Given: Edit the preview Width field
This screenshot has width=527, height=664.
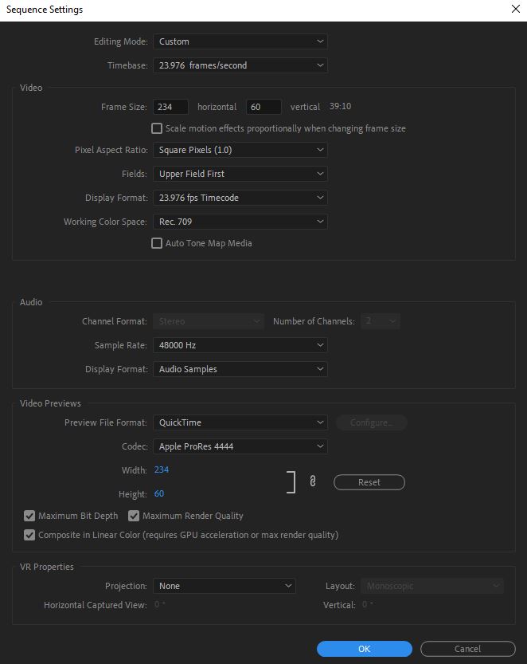Looking at the screenshot, I should coord(162,470).
